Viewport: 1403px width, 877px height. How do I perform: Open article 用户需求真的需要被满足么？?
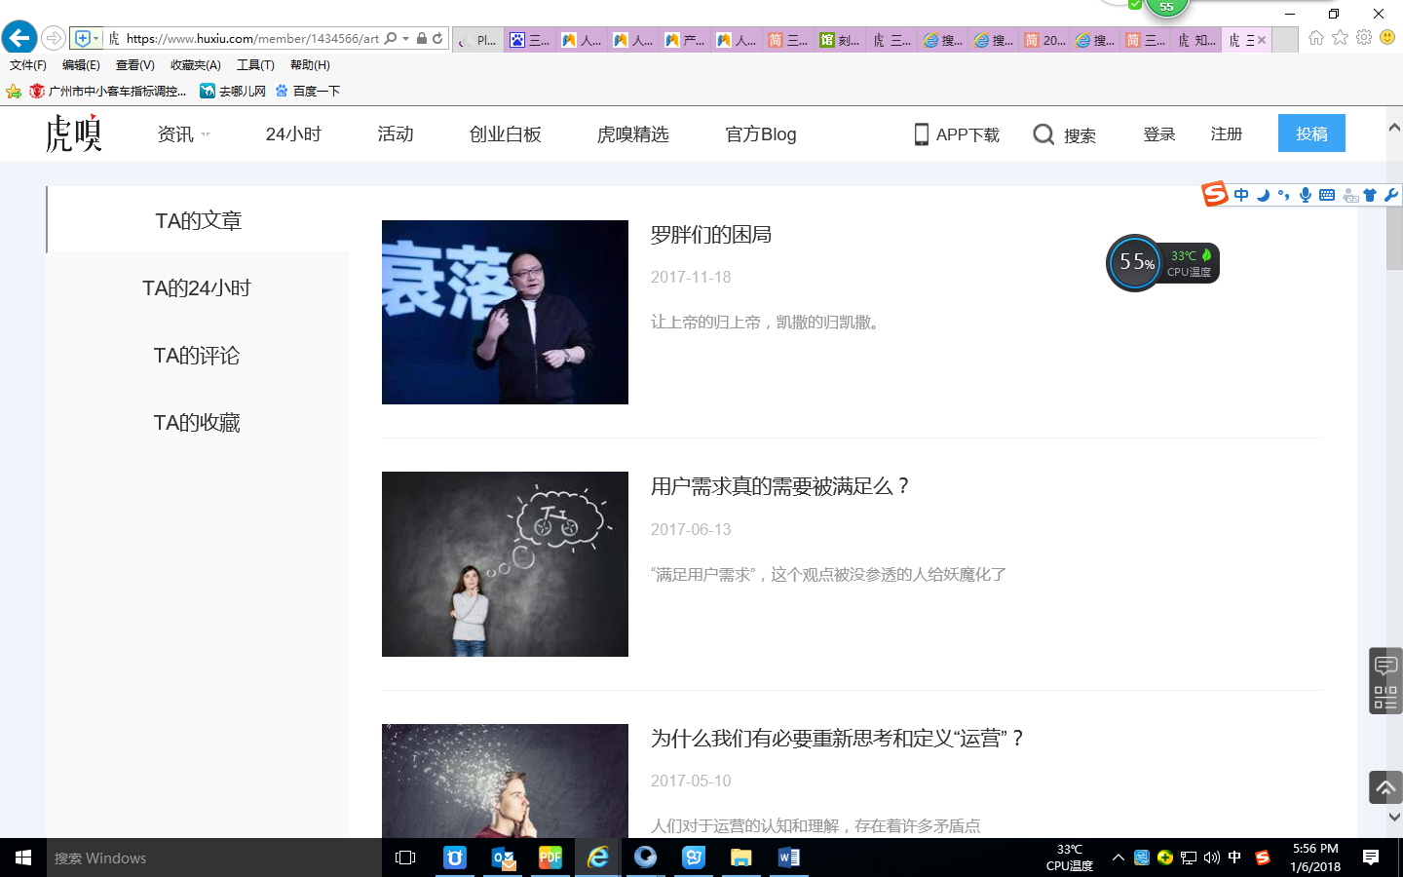(780, 486)
